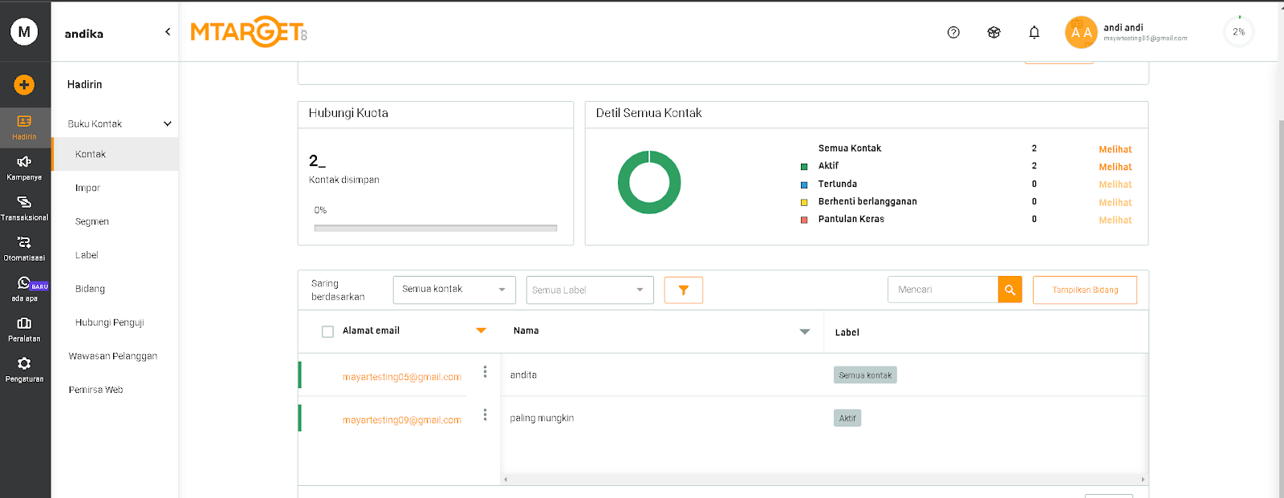Image resolution: width=1284 pixels, height=498 pixels.
Task: Click the quota progress bar
Action: click(x=436, y=228)
